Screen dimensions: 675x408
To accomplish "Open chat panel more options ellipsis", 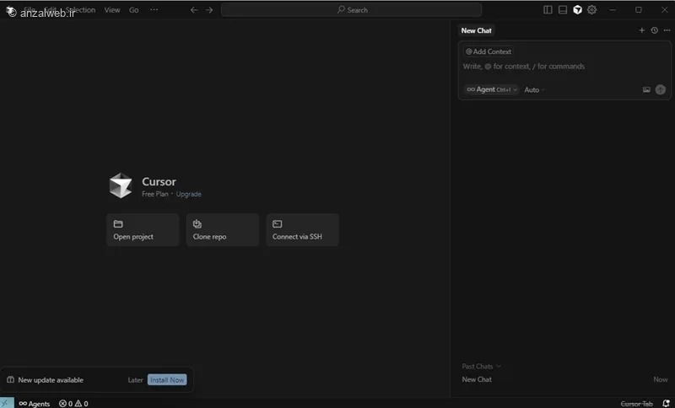I will [x=667, y=30].
